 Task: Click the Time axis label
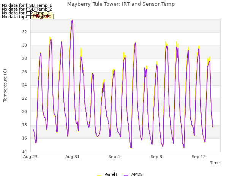pos(215,163)
